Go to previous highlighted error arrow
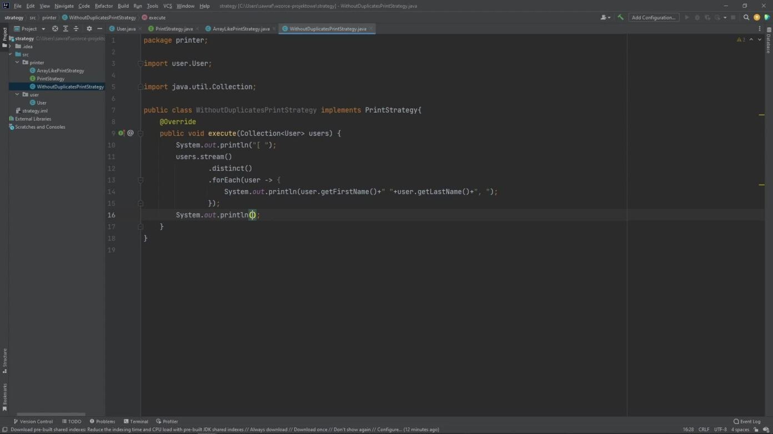This screenshot has height=434, width=773. 751,40
